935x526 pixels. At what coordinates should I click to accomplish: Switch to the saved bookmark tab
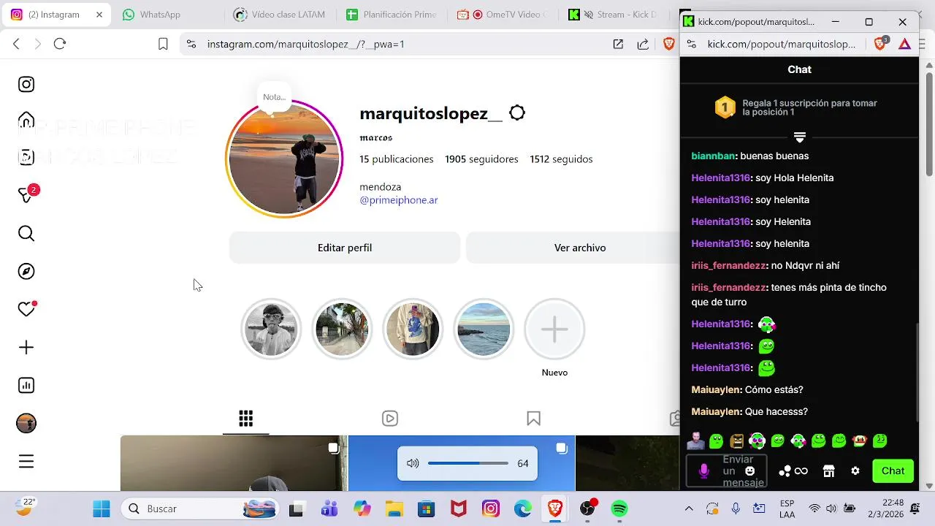click(x=533, y=419)
